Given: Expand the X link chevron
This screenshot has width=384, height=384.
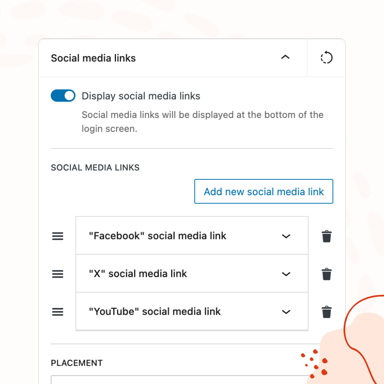Looking at the screenshot, I should [x=286, y=274].
